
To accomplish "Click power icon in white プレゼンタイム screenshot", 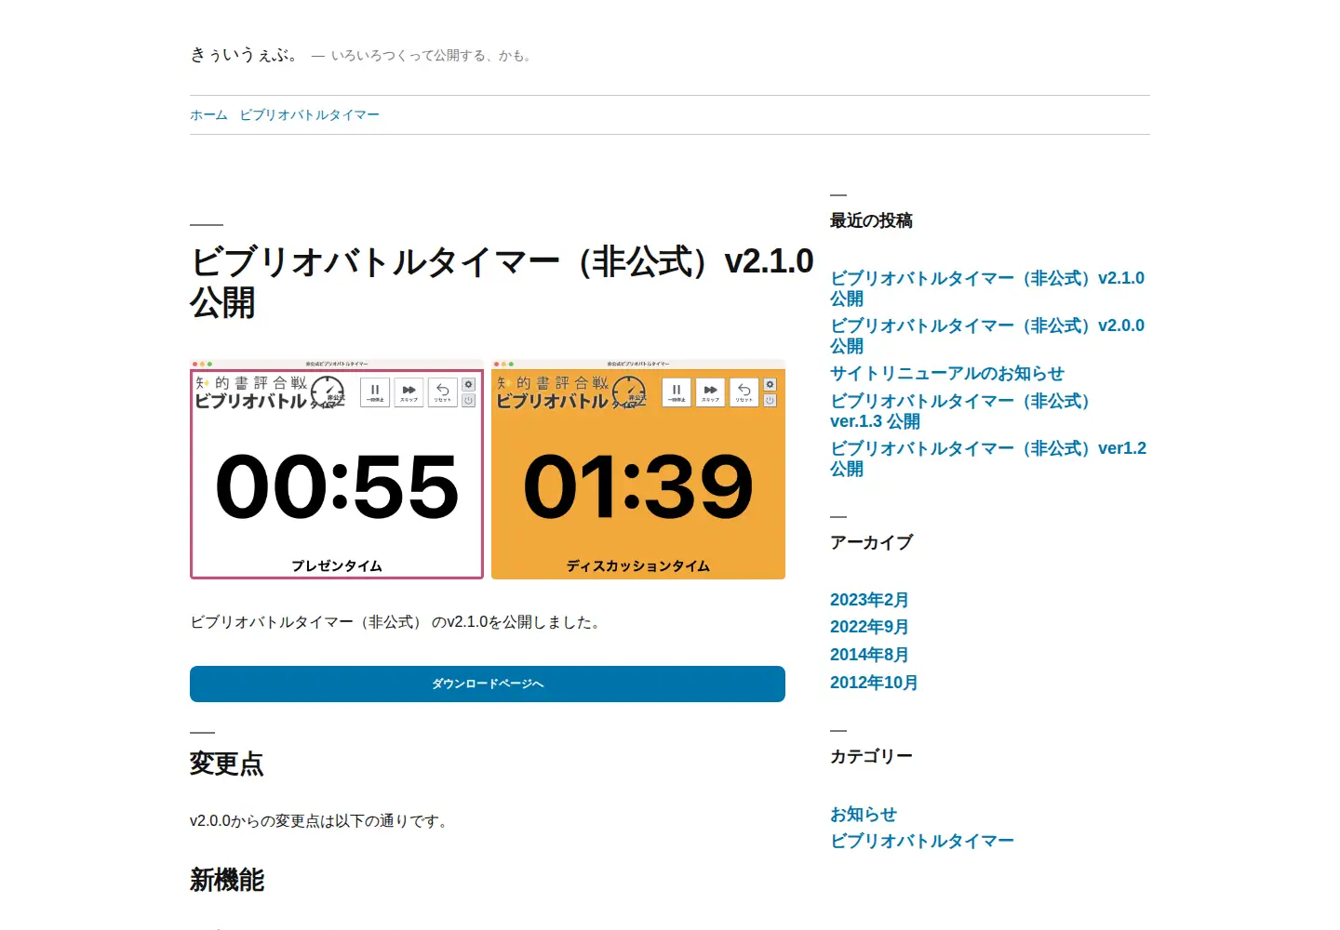I will 468,400.
